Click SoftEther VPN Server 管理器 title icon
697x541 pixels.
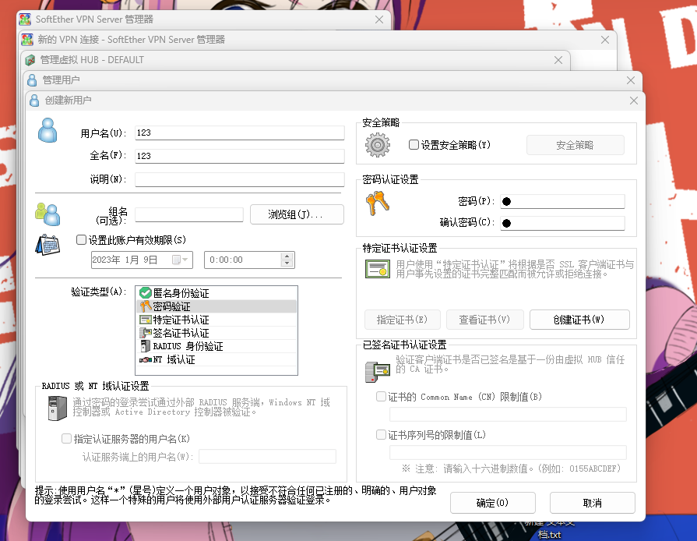25,19
